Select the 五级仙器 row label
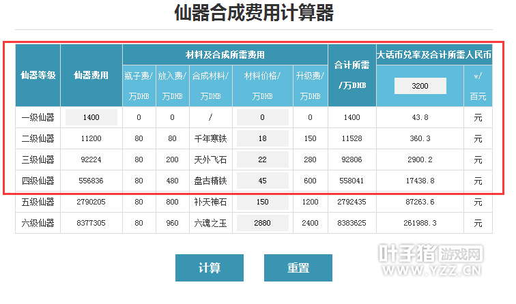This screenshot has height=304, width=516. click(x=38, y=202)
